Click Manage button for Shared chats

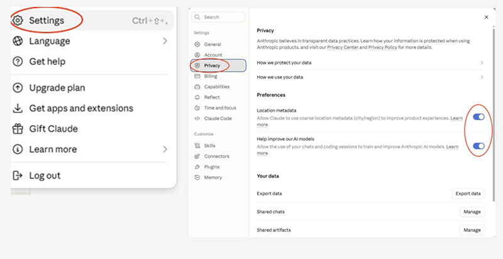[472, 212]
